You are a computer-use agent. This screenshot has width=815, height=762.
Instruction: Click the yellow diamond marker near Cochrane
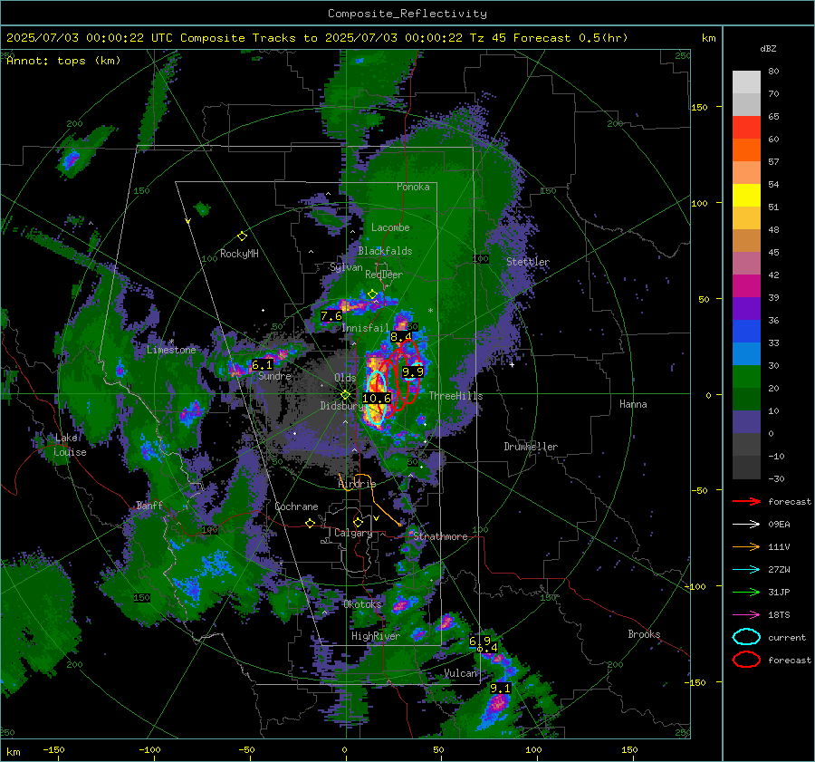(311, 523)
